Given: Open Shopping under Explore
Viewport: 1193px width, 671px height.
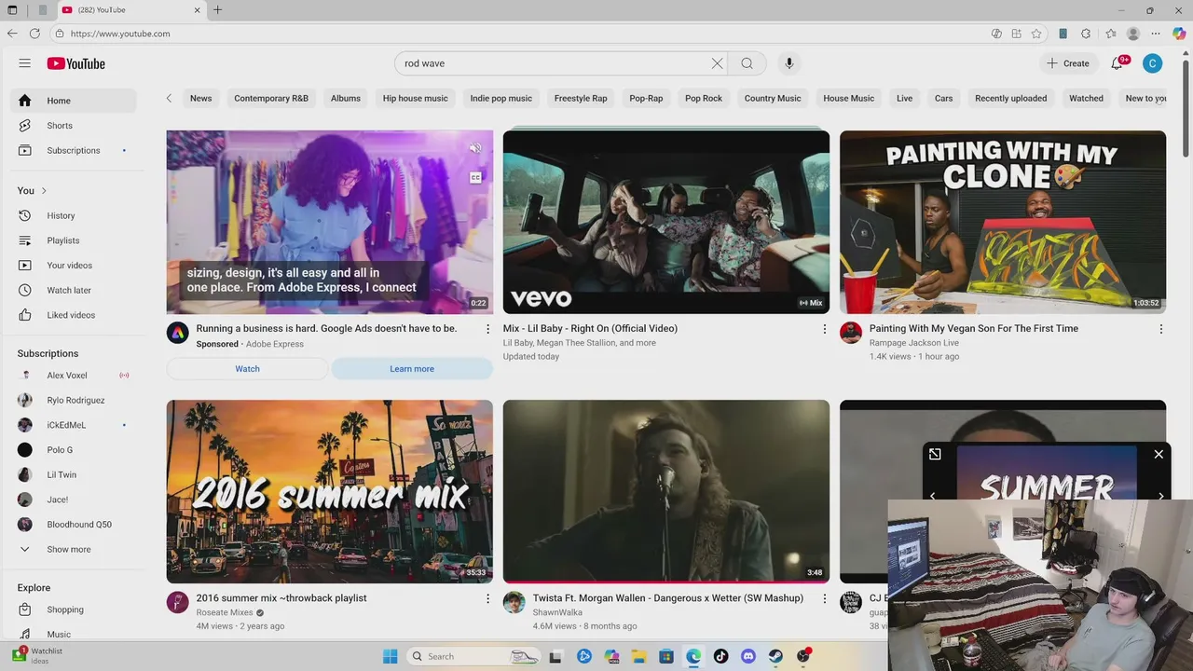Looking at the screenshot, I should tap(73, 609).
